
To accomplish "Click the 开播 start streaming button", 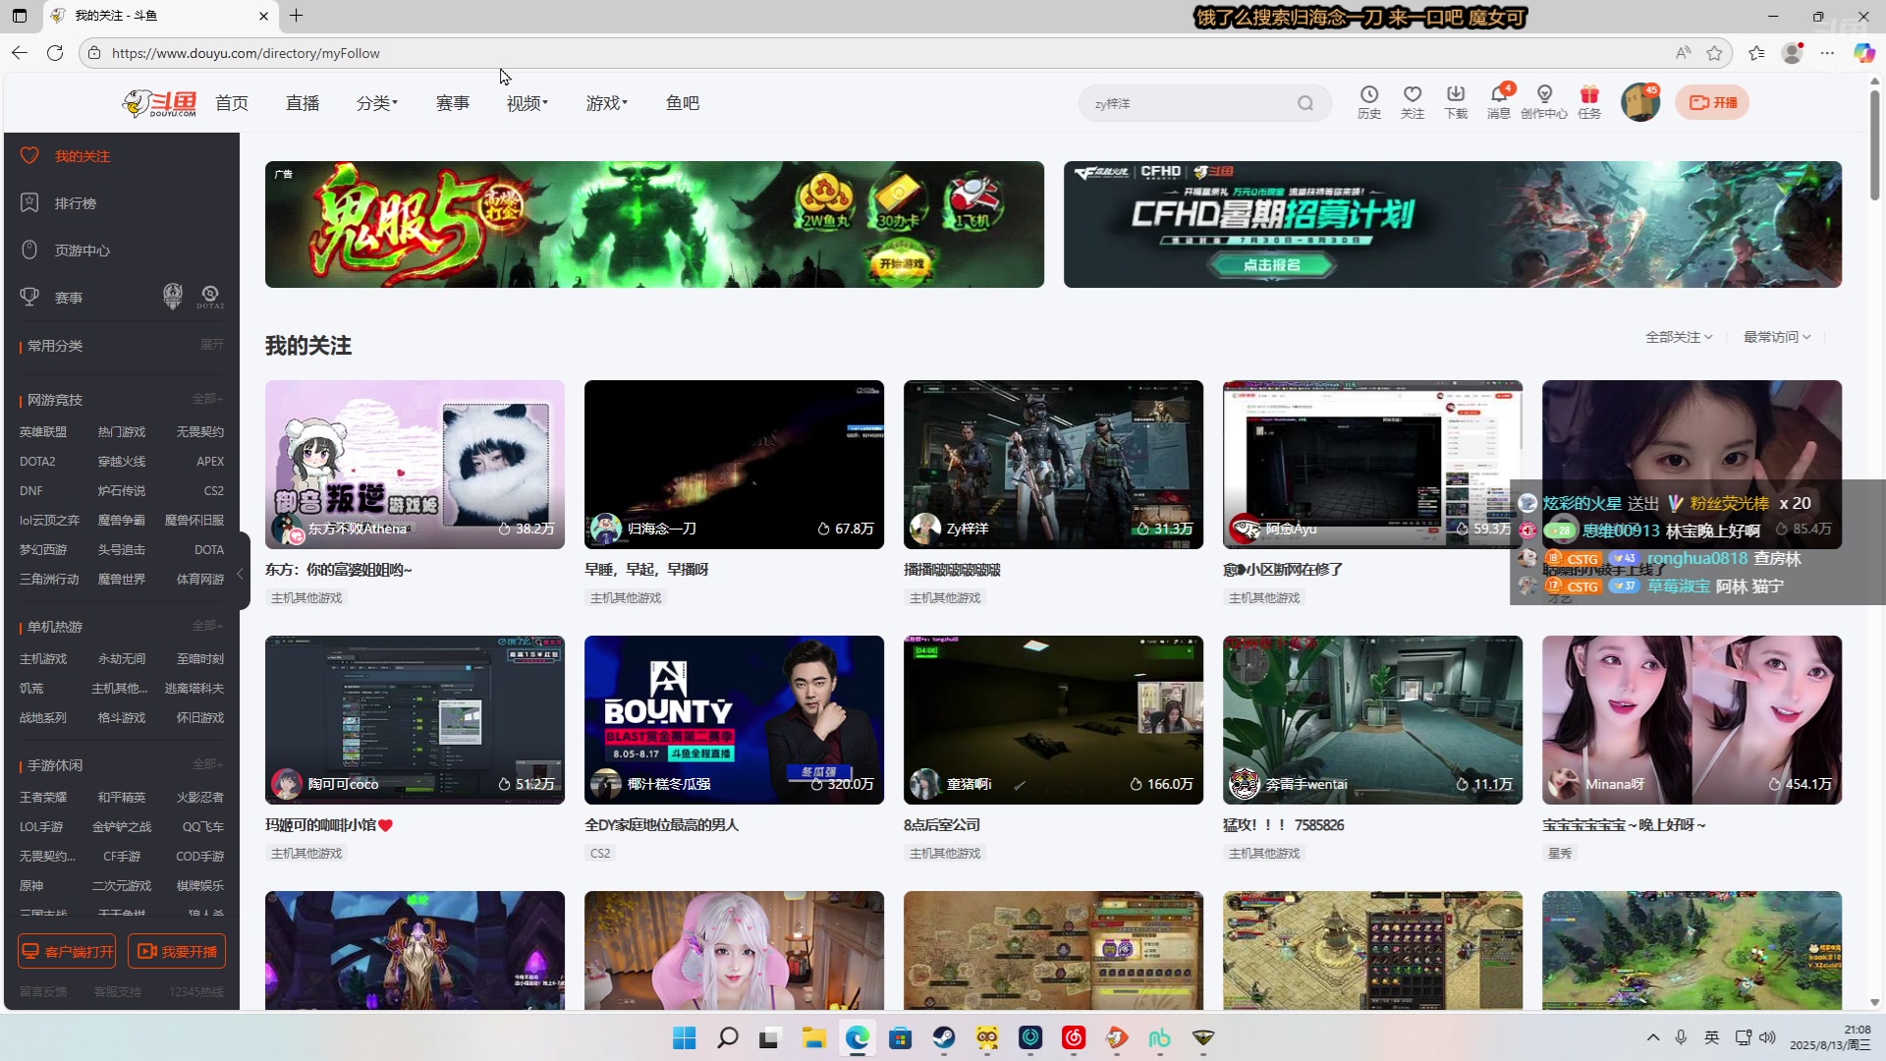I will (1712, 102).
